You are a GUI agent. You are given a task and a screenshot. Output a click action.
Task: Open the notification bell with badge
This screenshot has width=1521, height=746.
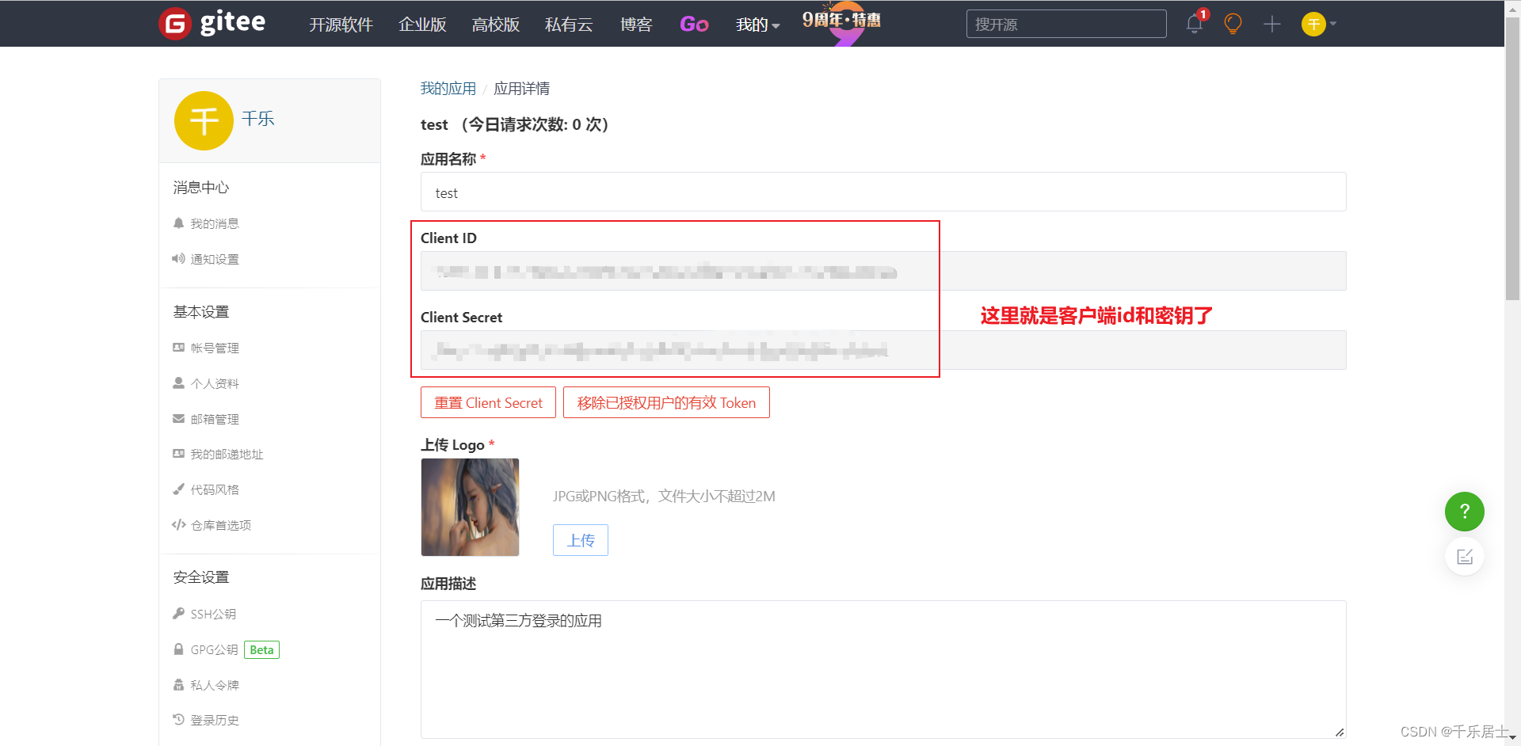click(x=1194, y=24)
